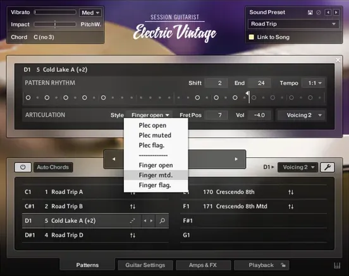Click the Shift value field
The height and width of the screenshot is (276, 349).
(216, 83)
